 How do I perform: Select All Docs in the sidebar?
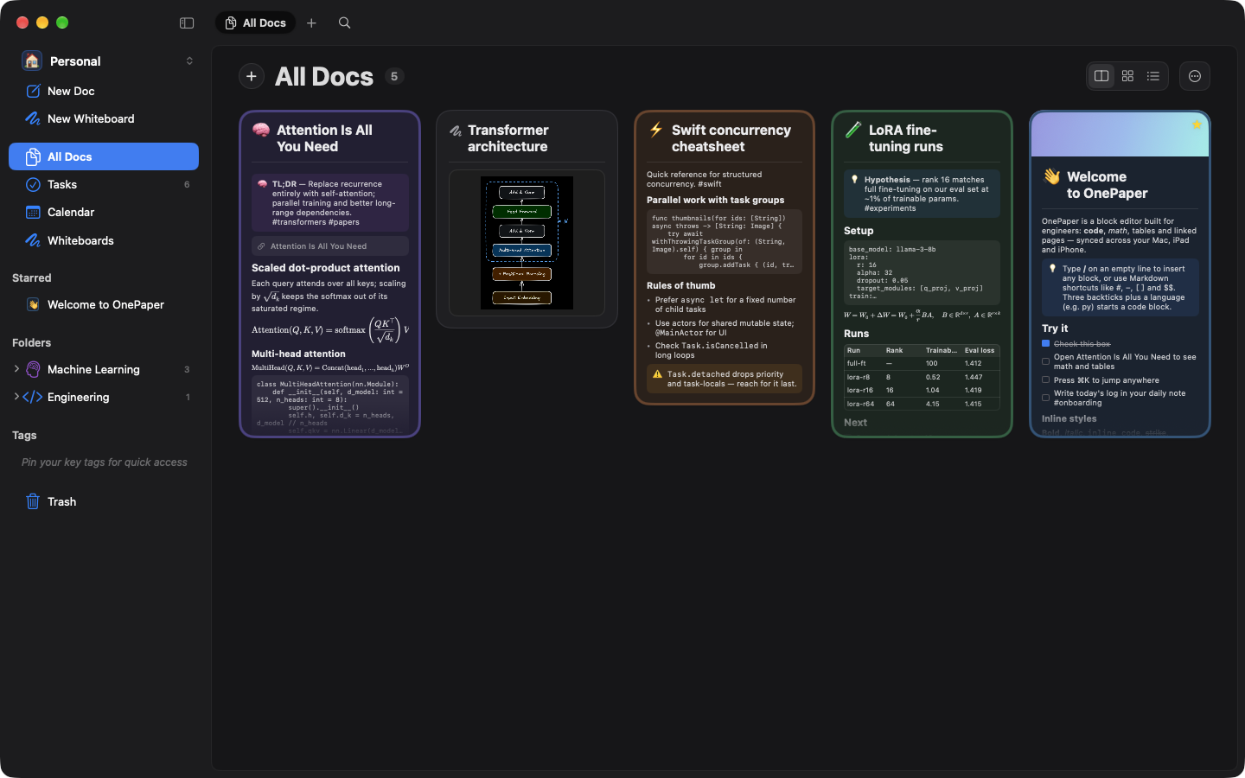(x=104, y=156)
